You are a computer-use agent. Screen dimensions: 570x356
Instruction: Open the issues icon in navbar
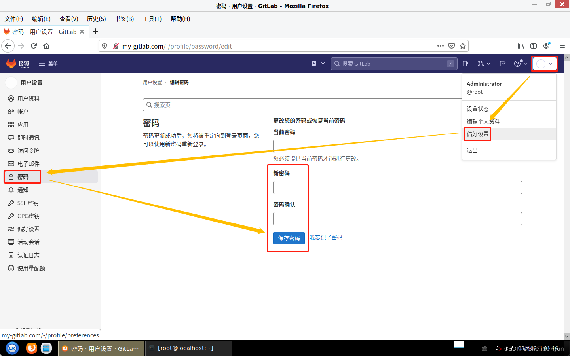click(x=465, y=64)
